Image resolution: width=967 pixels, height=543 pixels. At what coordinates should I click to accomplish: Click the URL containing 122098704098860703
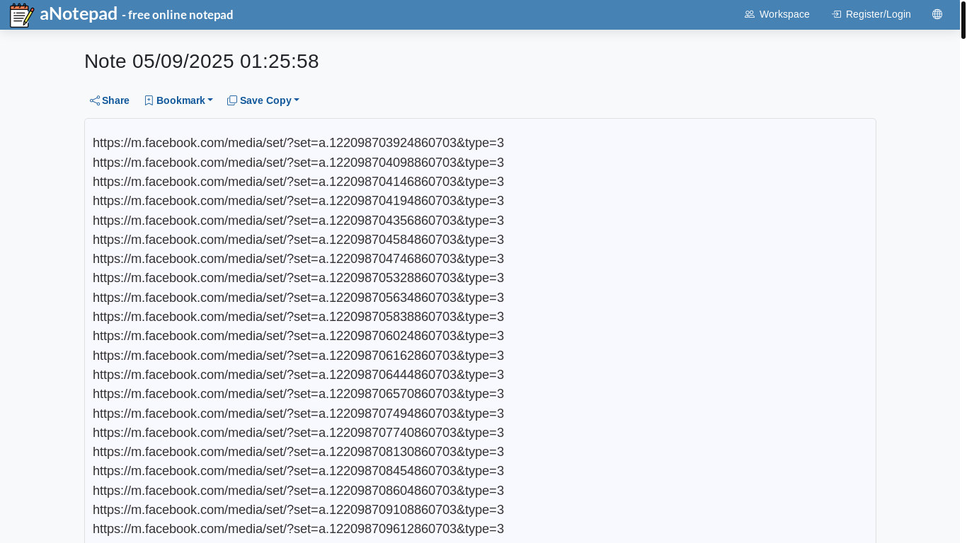pyautogui.click(x=298, y=163)
